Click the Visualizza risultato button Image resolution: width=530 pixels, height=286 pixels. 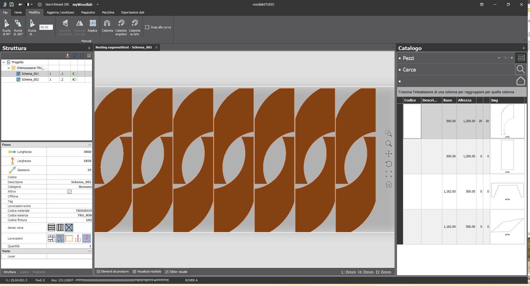[147, 272]
